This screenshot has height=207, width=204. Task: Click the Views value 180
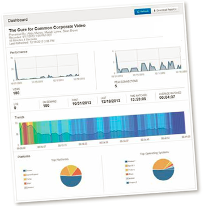16,93
